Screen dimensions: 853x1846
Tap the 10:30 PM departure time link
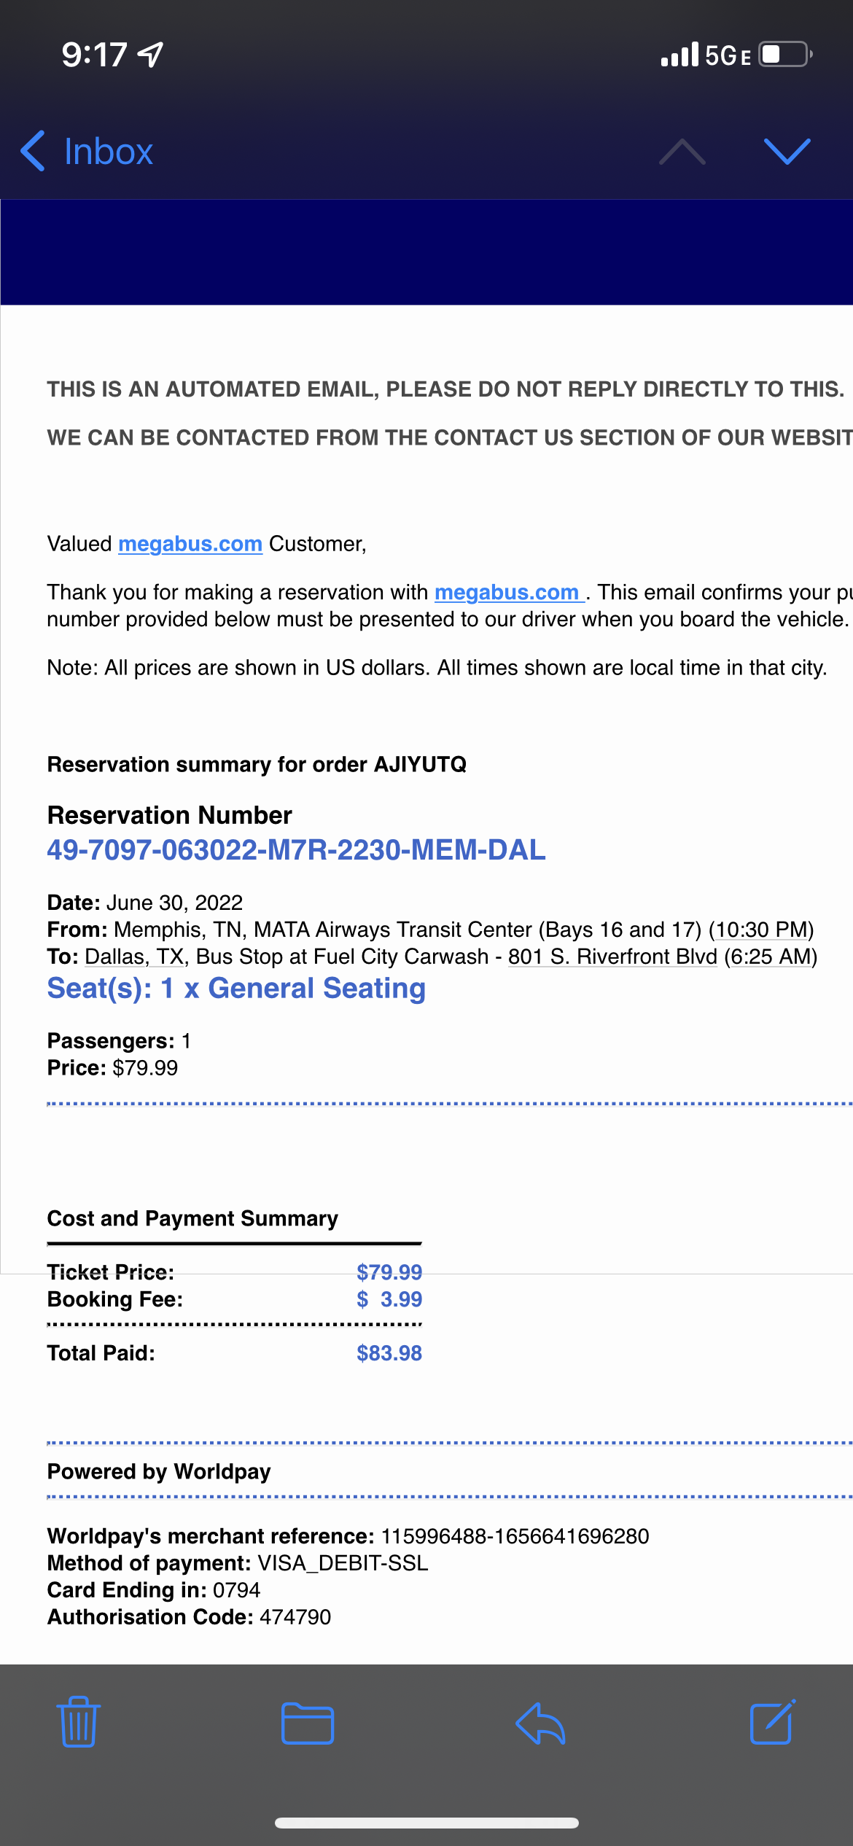click(x=760, y=930)
